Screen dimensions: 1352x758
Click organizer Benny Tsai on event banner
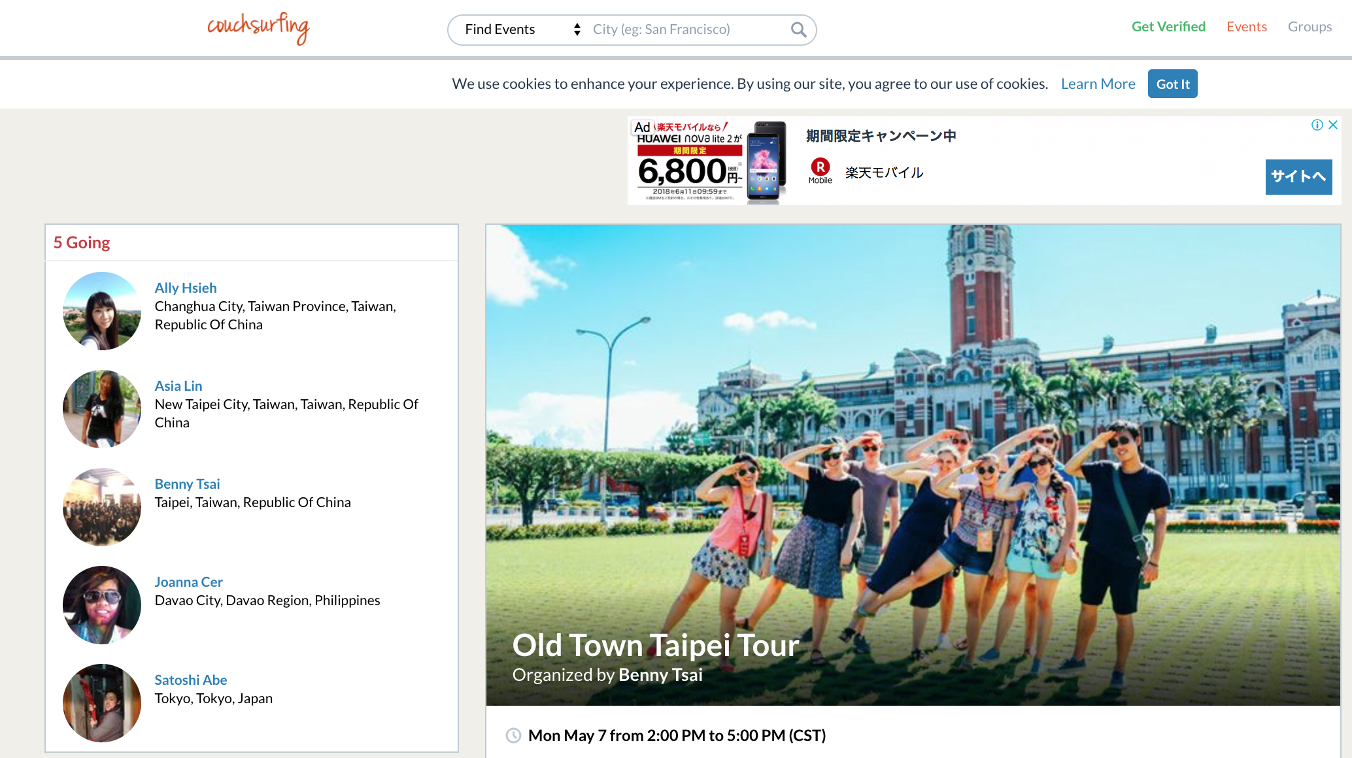[660, 675]
